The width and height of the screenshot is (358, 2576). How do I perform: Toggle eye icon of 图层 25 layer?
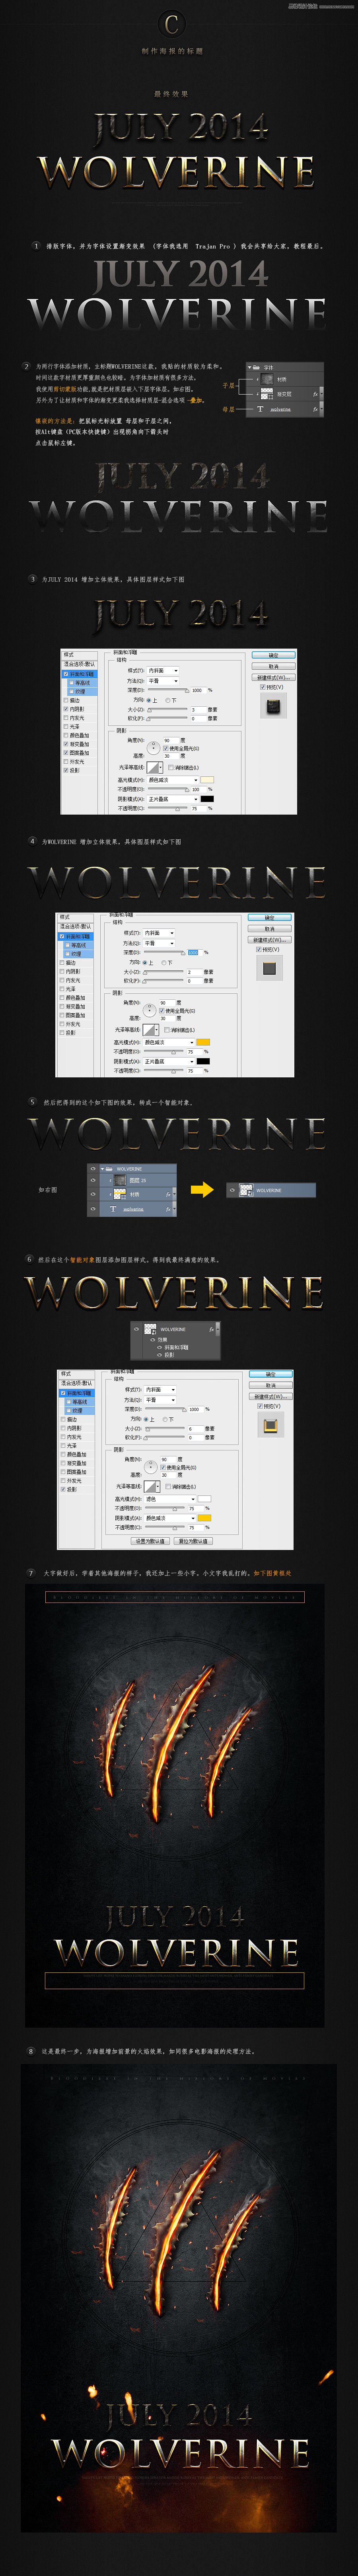93,1180
